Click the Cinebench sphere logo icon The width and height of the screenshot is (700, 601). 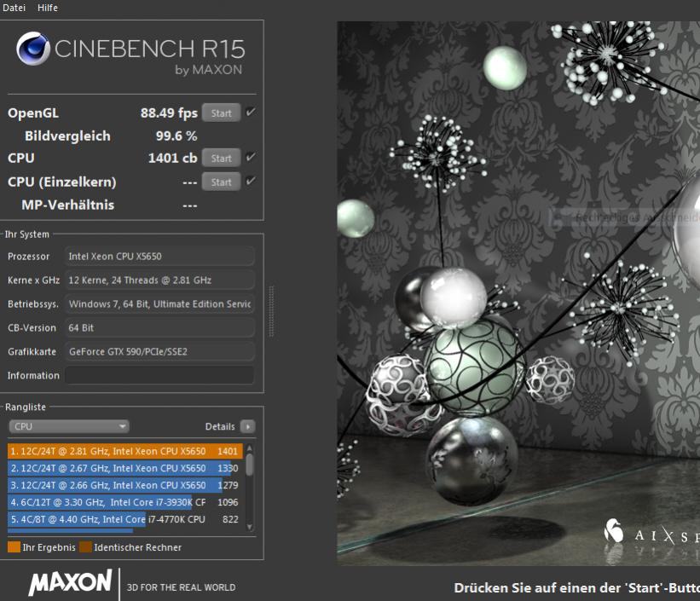point(33,49)
